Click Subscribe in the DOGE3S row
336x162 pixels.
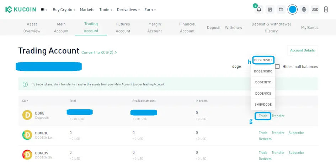pyautogui.click(x=296, y=152)
